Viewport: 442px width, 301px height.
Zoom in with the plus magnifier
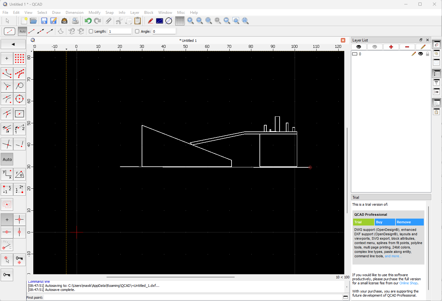190,21
